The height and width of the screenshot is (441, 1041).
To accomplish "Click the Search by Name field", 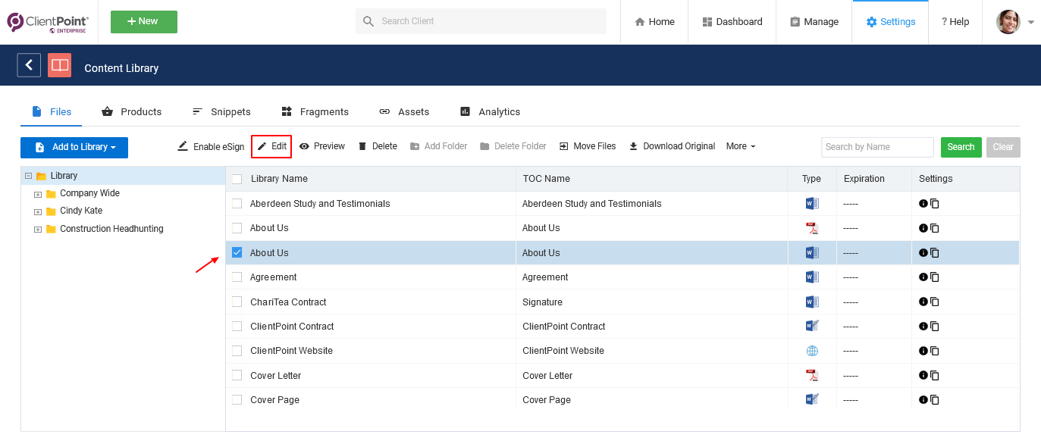I will [877, 147].
